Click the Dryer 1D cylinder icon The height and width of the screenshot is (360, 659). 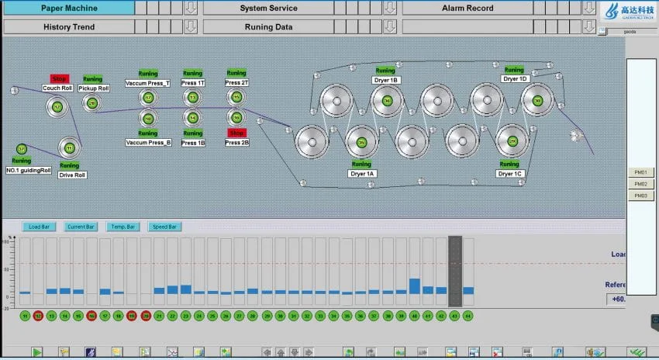tap(537, 101)
